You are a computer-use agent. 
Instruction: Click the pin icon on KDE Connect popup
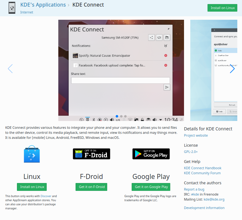169,29
